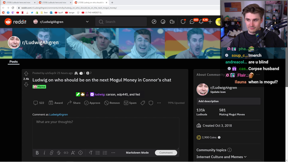Toggle spoiler formatting in comment editor
288x162 pixels.
point(81,153)
